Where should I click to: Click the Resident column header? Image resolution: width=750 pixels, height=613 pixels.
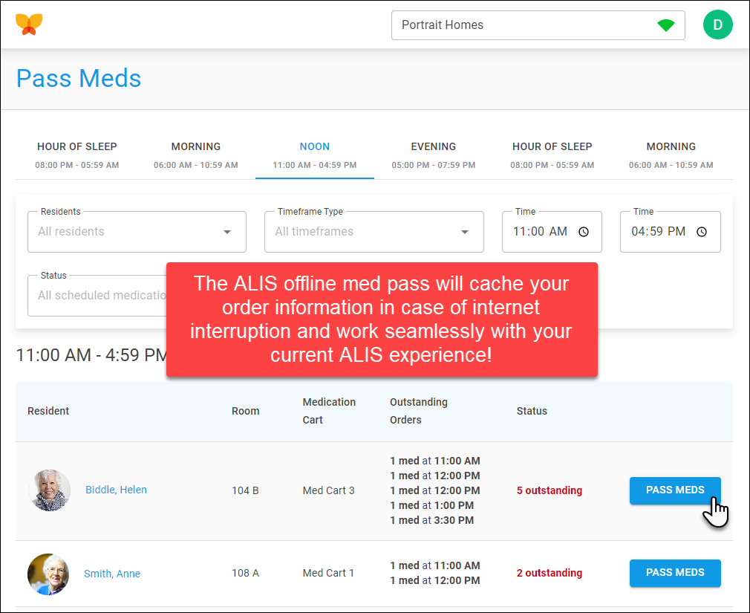(x=48, y=411)
